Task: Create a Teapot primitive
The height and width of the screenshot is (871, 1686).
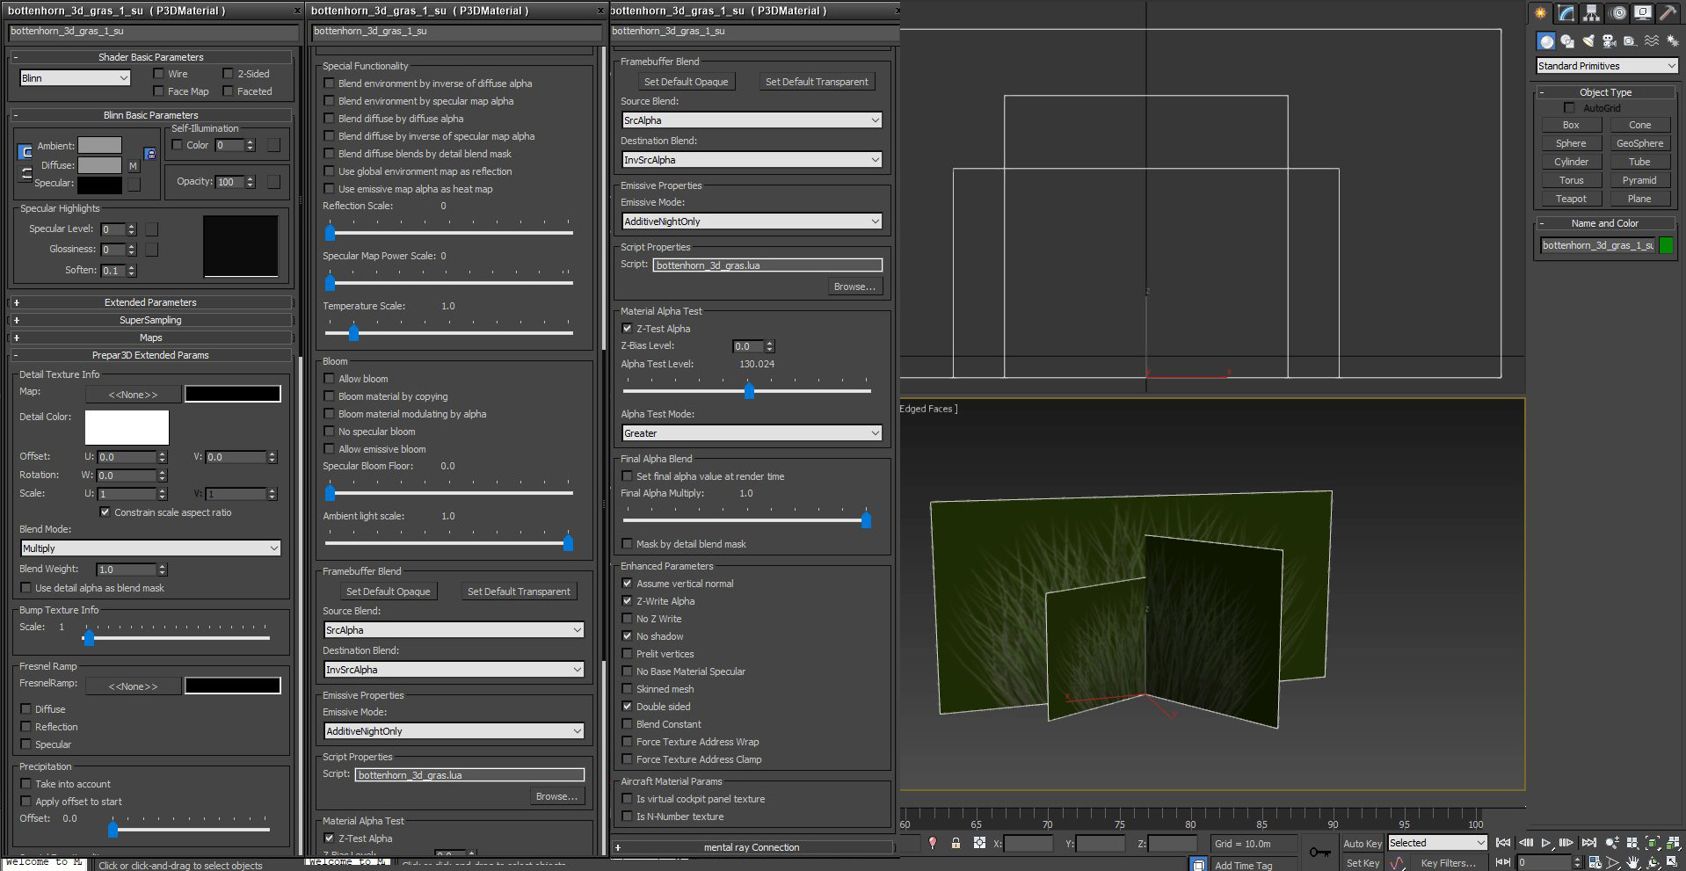Action: tap(1571, 199)
